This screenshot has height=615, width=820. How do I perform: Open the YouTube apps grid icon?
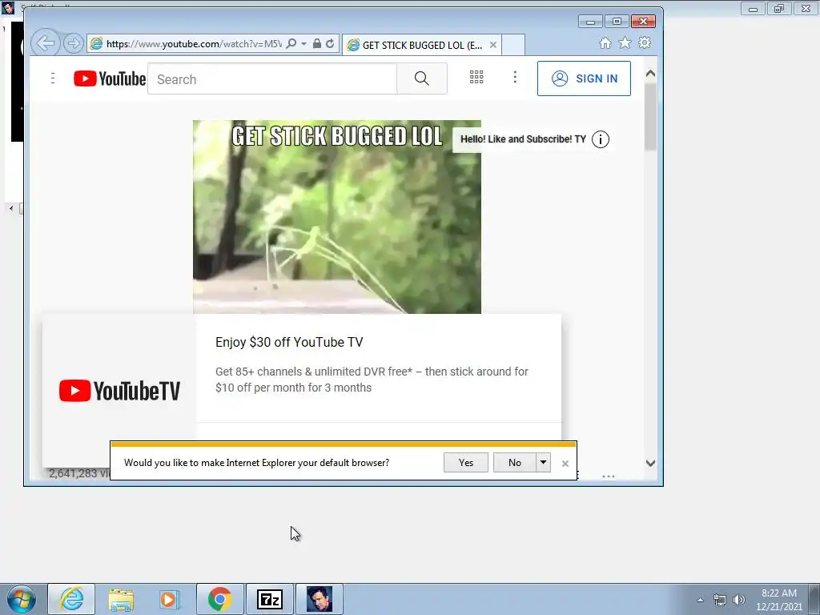pyautogui.click(x=476, y=78)
